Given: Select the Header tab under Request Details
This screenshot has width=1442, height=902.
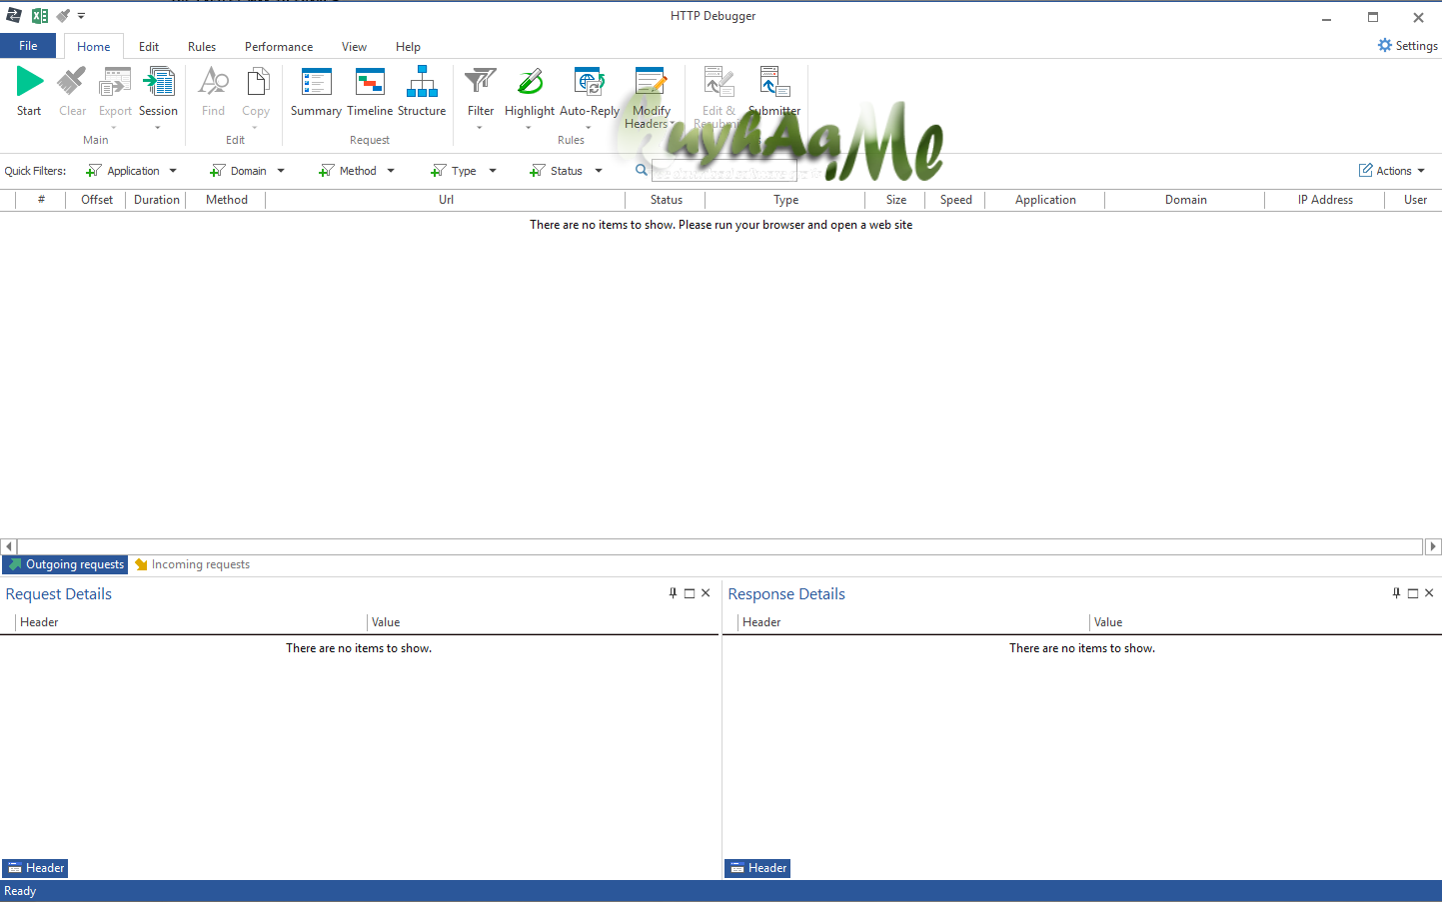Looking at the screenshot, I should [35, 868].
